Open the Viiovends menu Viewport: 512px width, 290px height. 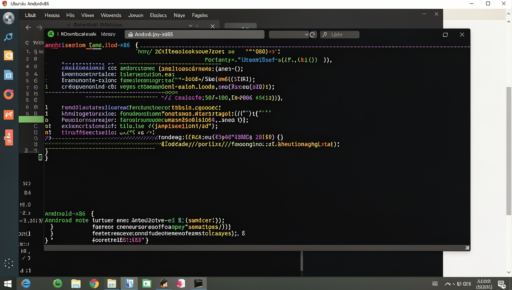(x=111, y=15)
